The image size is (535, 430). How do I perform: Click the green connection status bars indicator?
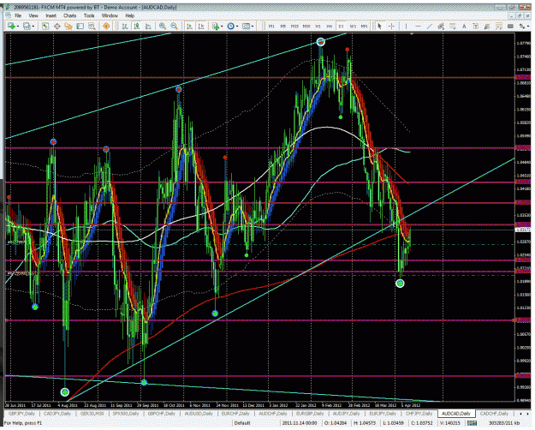click(x=473, y=423)
